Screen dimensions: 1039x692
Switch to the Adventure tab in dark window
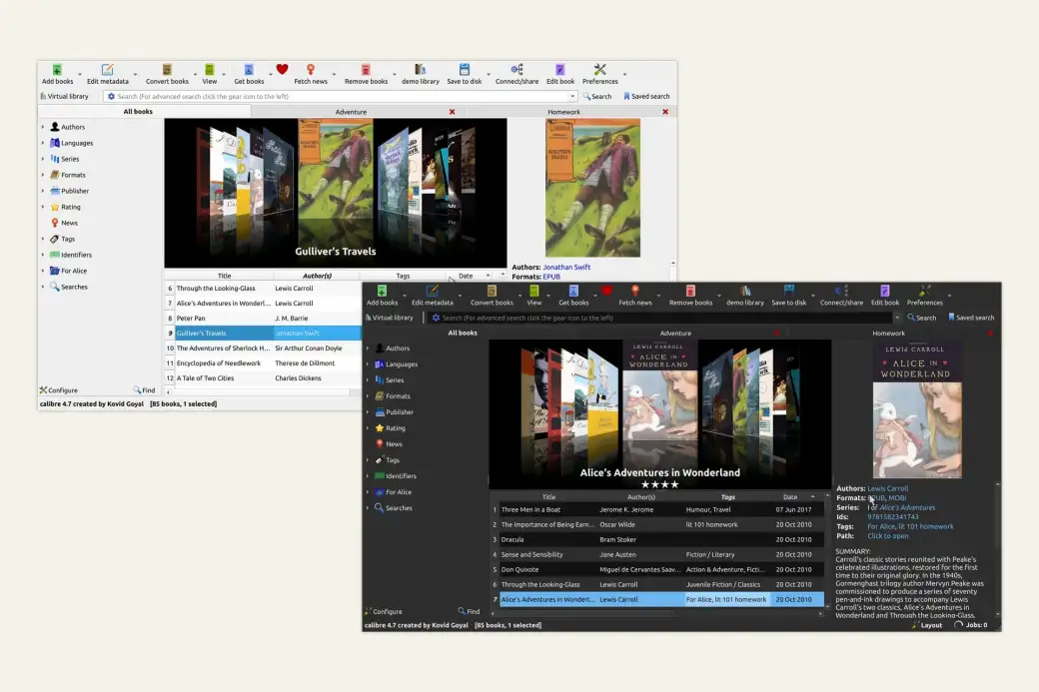675,334
